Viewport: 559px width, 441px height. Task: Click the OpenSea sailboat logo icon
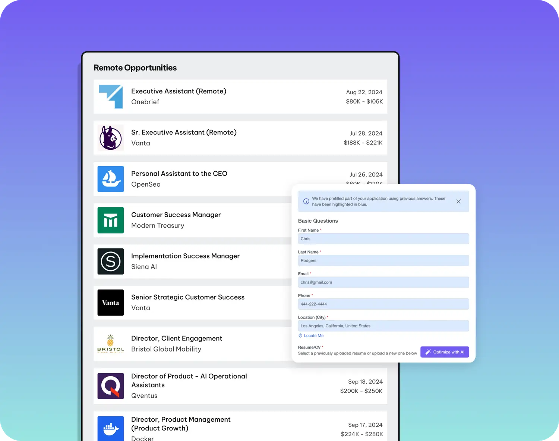coord(111,179)
